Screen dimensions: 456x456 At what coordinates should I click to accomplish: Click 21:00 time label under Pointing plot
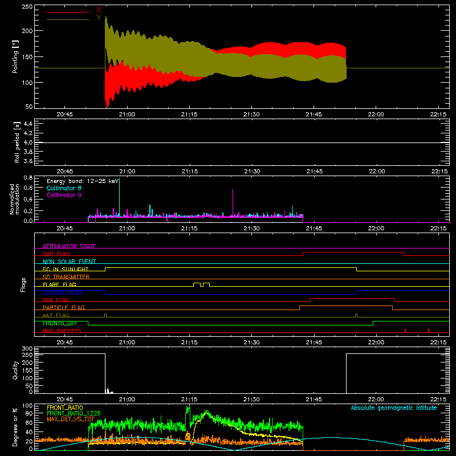coord(127,115)
